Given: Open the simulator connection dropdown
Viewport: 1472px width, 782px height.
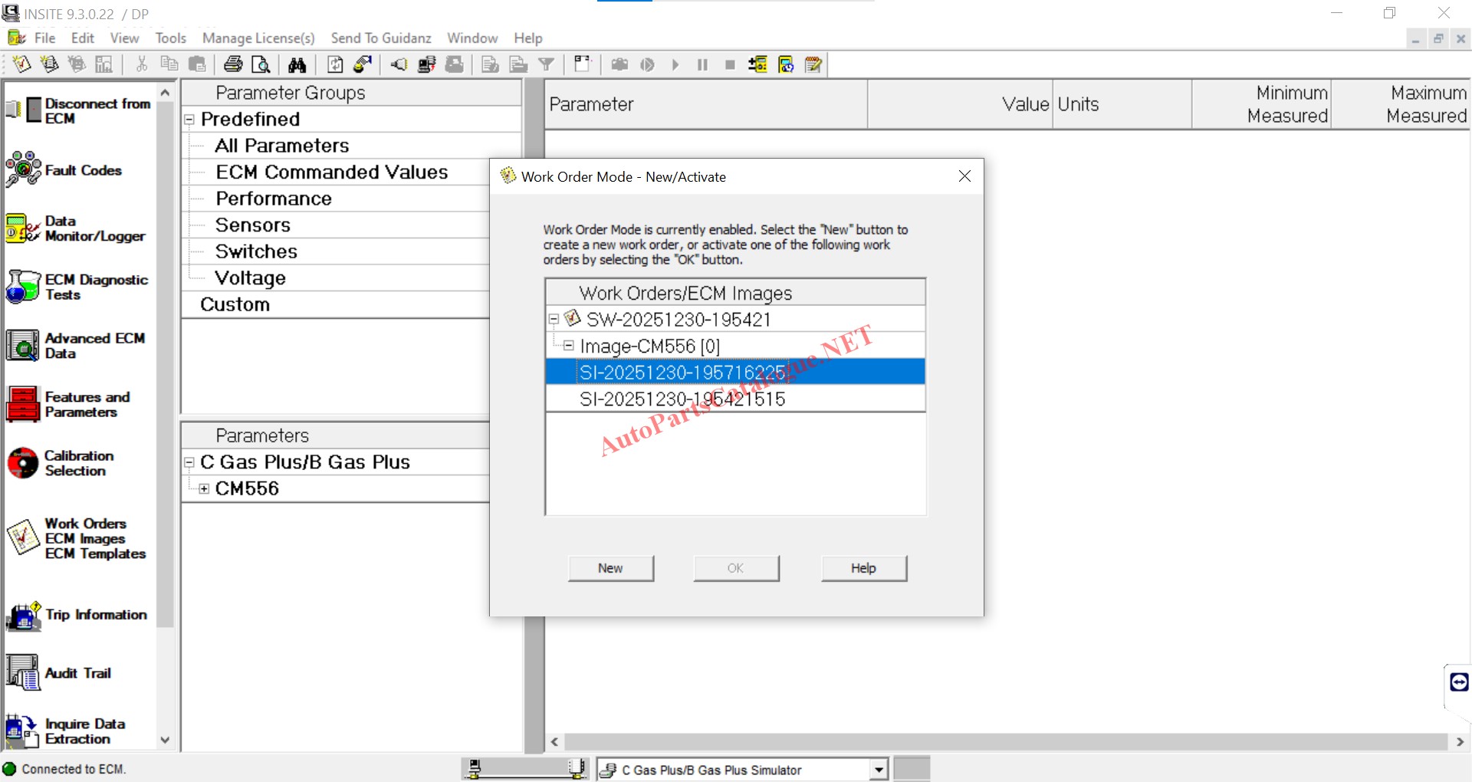Looking at the screenshot, I should tap(879, 770).
